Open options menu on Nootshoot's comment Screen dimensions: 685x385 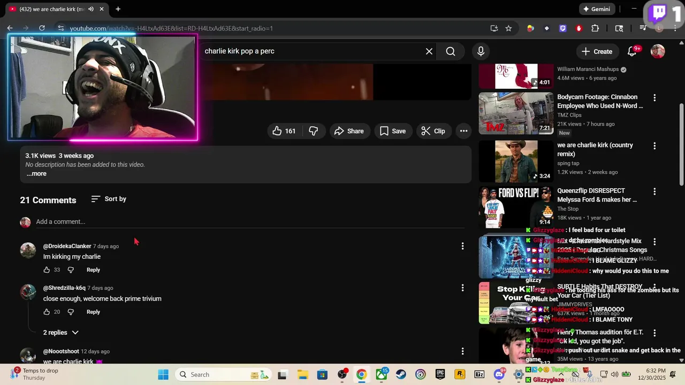tap(462, 351)
